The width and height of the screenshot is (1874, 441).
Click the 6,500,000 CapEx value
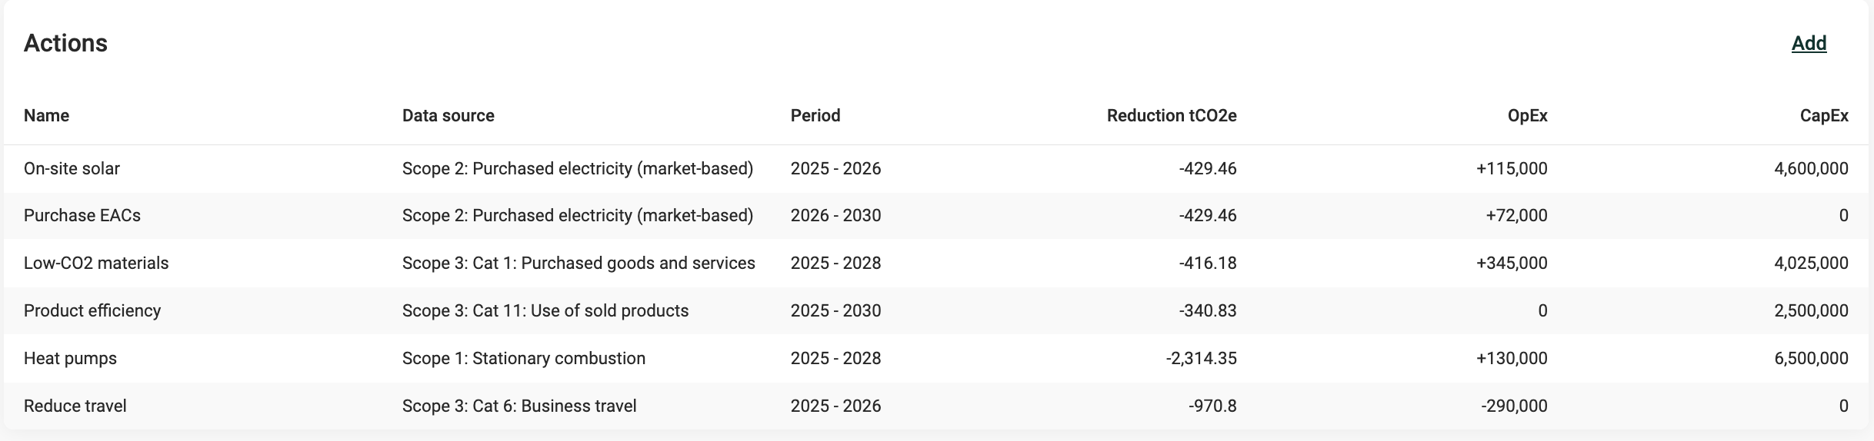pos(1811,358)
